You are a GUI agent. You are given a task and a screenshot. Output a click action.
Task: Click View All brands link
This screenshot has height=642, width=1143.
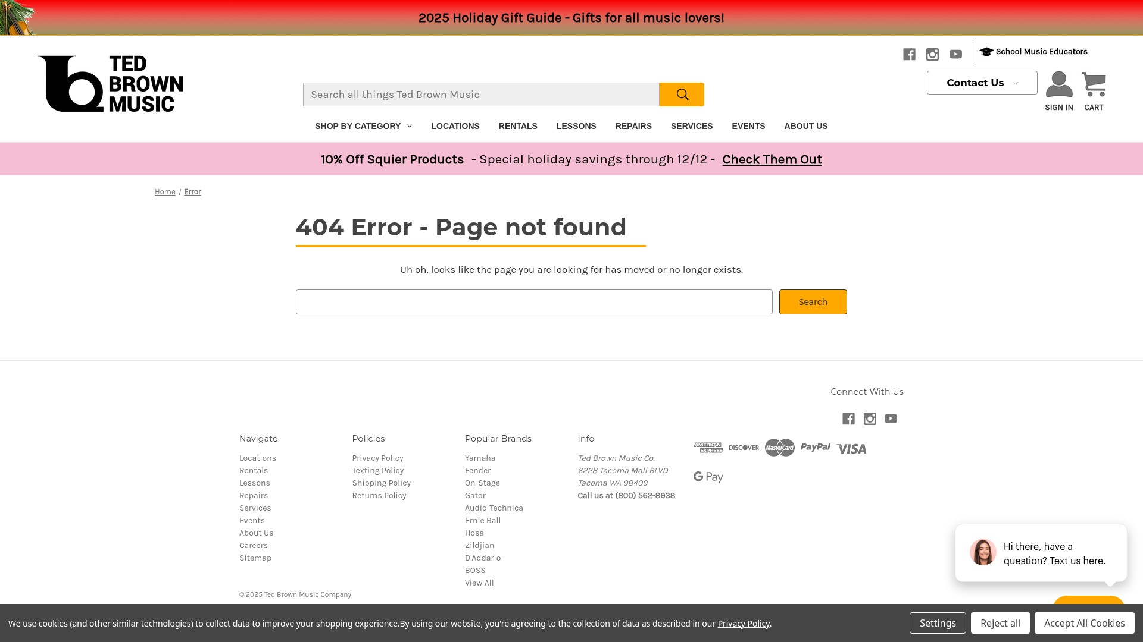(479, 583)
